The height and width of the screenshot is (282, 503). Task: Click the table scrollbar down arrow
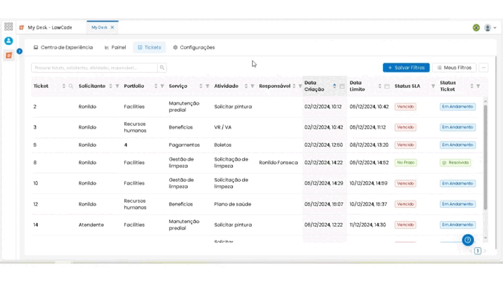coord(486,238)
